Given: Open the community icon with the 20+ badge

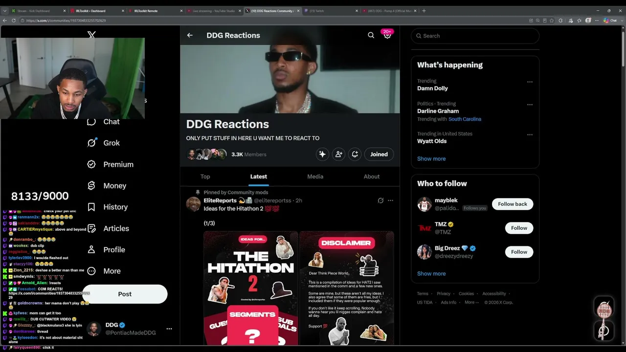Looking at the screenshot, I should point(387,35).
